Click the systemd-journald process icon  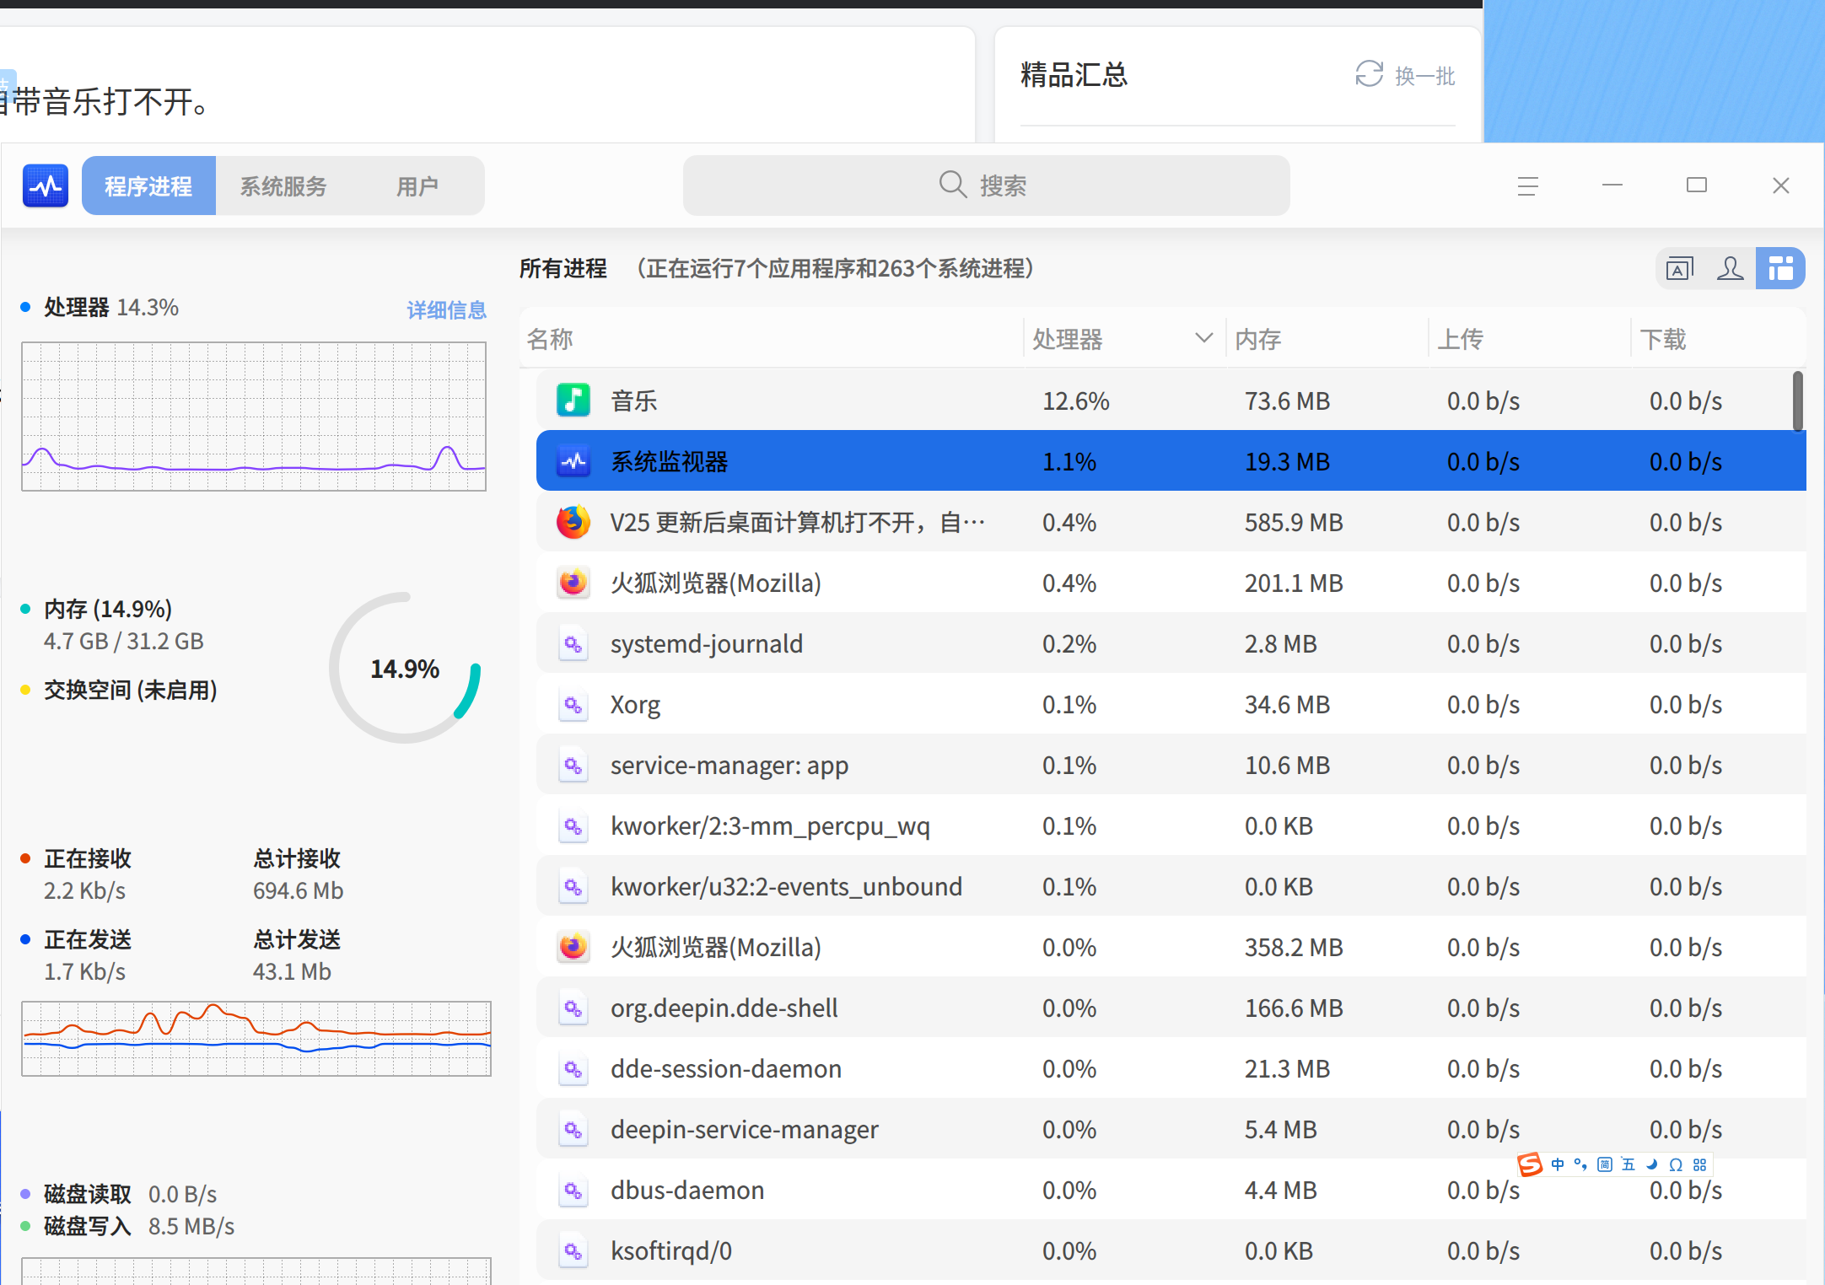click(573, 644)
